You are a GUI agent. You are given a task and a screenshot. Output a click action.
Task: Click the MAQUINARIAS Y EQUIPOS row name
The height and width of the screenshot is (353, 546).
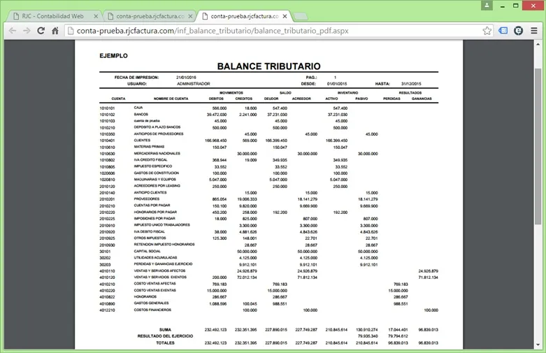[155, 179]
